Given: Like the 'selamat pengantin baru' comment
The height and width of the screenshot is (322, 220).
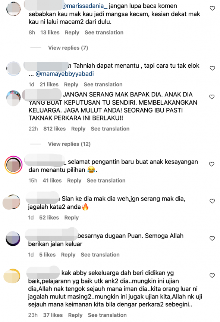Looking at the screenshot, I should [x=211, y=164].
